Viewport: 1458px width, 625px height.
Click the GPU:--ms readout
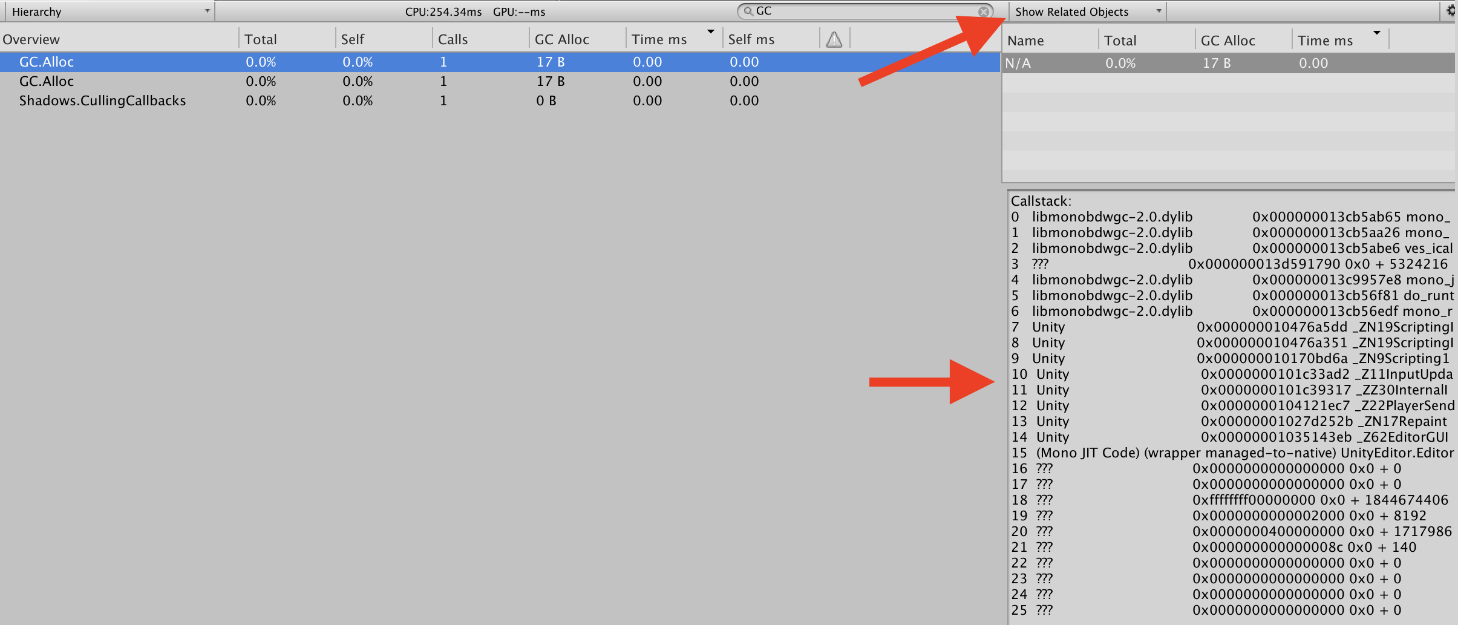click(519, 11)
